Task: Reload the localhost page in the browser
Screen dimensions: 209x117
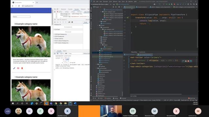Action: 19,6
